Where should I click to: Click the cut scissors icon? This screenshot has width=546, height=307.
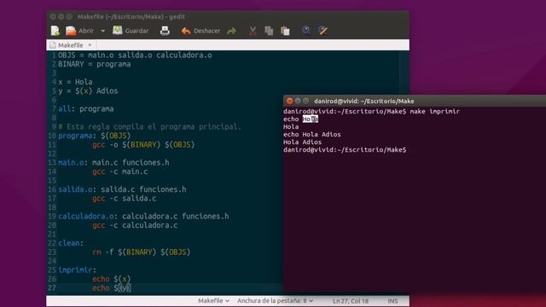click(x=253, y=31)
